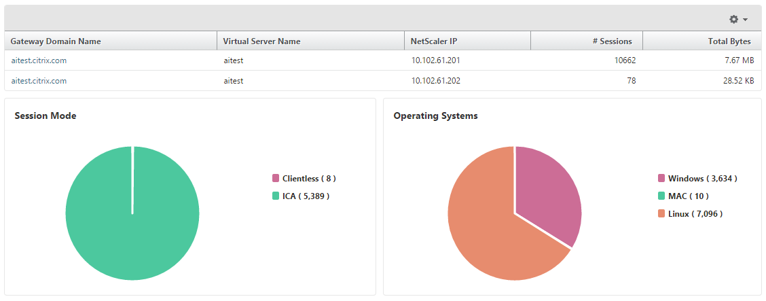Viewport: 766px width, 301px height.
Task: Sort by Gateway Domain Name column
Action: point(56,41)
